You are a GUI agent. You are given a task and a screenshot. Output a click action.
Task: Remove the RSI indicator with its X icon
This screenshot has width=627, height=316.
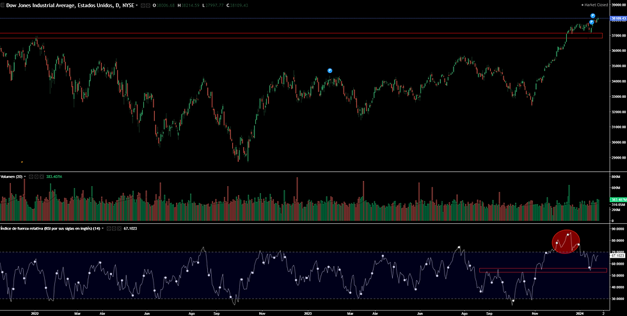(120, 228)
